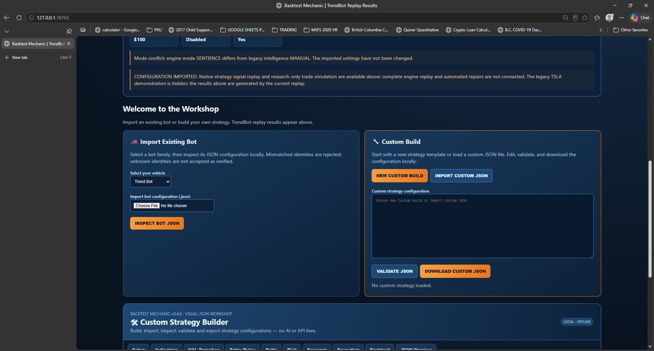Click the 'BACKTEST MECHANIC v0.4.0' version label
Screen dimensions: 654x351
tap(181, 314)
